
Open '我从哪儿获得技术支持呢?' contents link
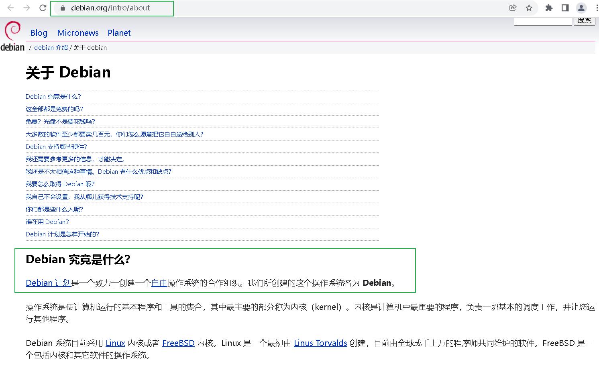tap(84, 197)
